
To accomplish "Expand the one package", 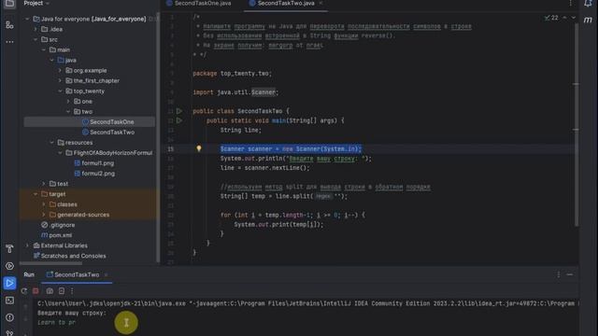I will click(68, 102).
